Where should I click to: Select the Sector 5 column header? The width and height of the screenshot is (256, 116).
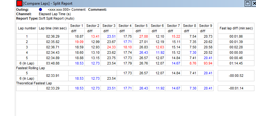[x=141, y=26]
